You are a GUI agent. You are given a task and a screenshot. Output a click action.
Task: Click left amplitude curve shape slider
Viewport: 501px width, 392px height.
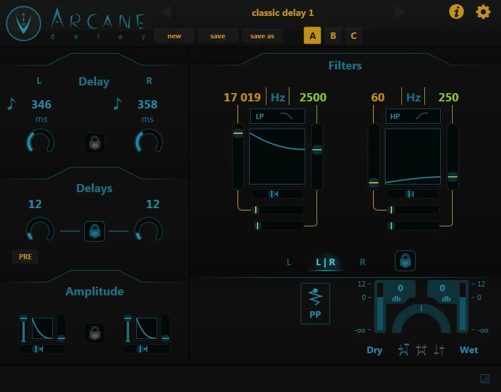coord(42,349)
